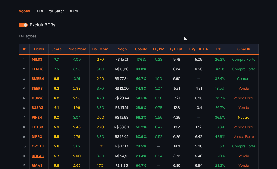The image size is (277, 169).
Task: Sort by the Ticker column header
Action: (x=39, y=49)
